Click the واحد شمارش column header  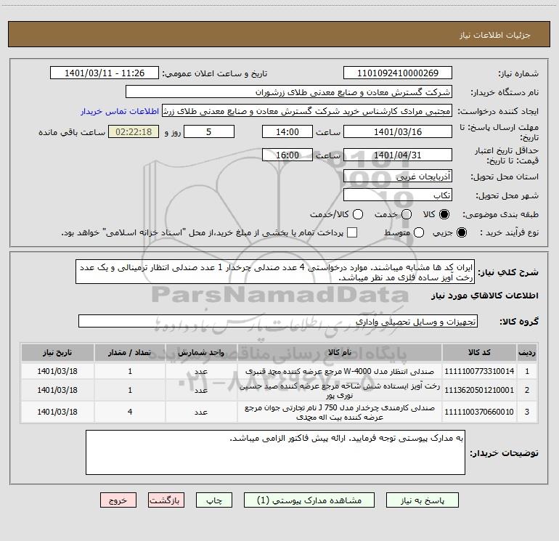coord(201,352)
